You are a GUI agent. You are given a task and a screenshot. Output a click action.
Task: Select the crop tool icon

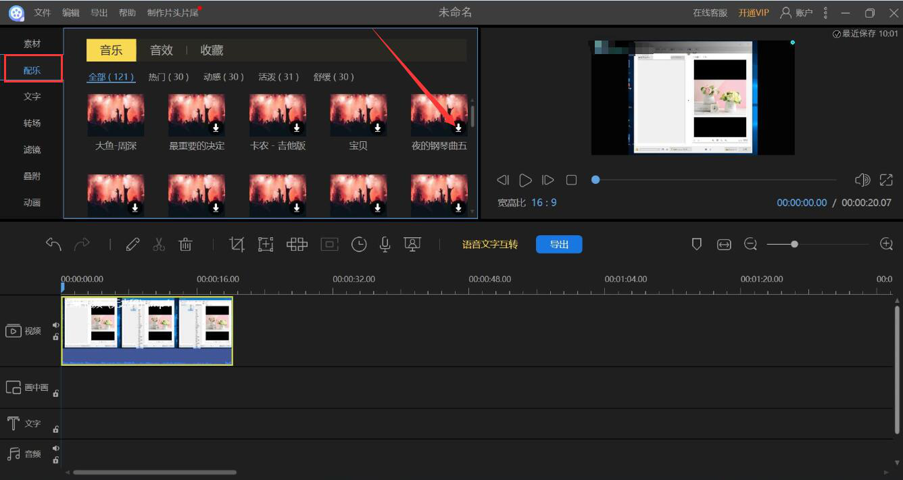[x=237, y=245]
